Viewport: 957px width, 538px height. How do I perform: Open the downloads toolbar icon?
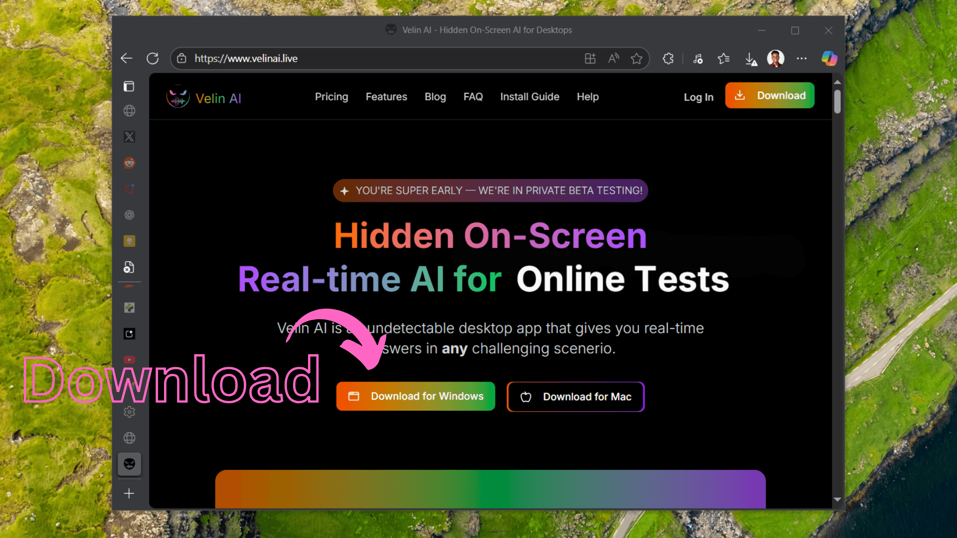[750, 59]
